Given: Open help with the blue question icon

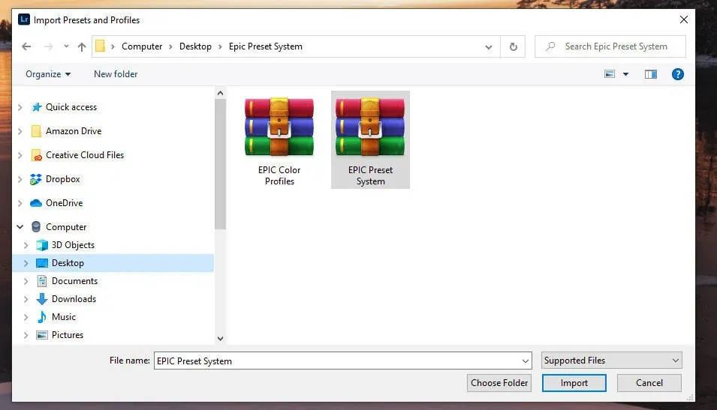Looking at the screenshot, I should [x=678, y=74].
